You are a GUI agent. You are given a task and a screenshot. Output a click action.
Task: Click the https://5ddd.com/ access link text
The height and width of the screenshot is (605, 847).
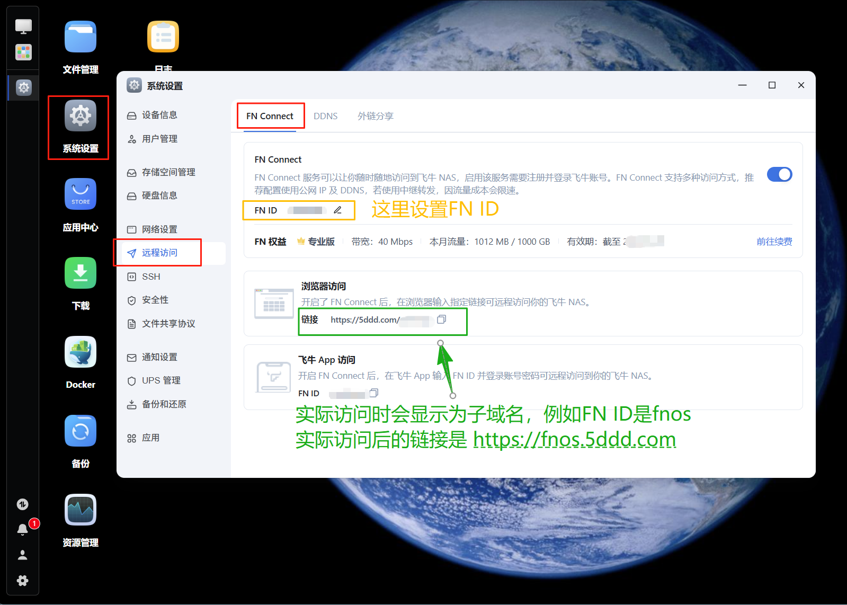click(365, 319)
